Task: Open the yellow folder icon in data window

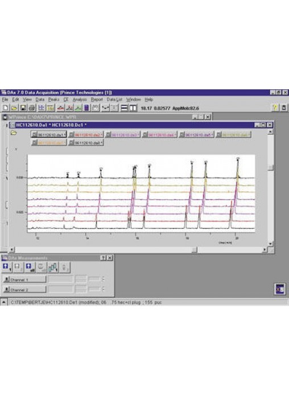Action: 14,133
